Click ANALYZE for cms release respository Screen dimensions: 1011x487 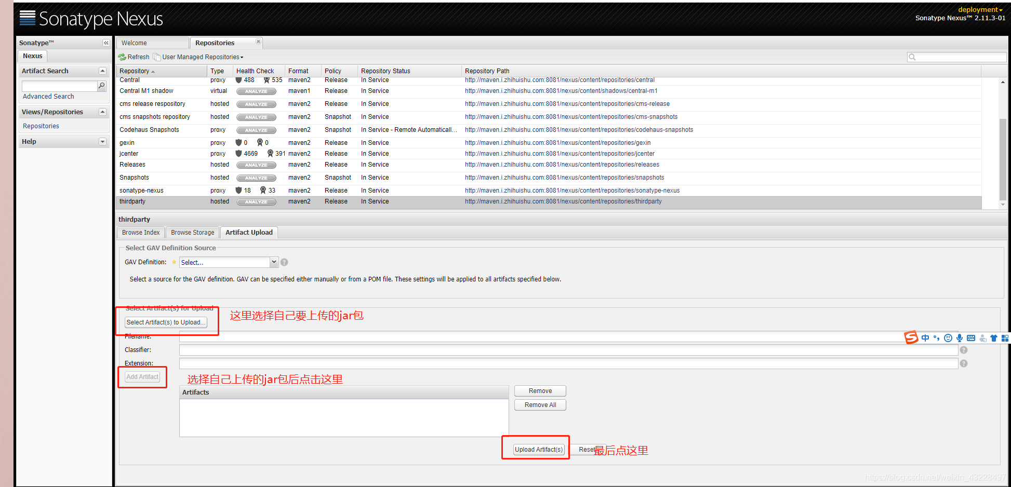(x=256, y=104)
